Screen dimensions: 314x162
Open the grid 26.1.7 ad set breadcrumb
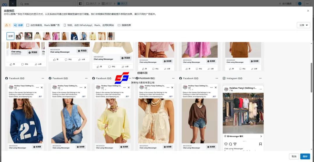(106, 3)
